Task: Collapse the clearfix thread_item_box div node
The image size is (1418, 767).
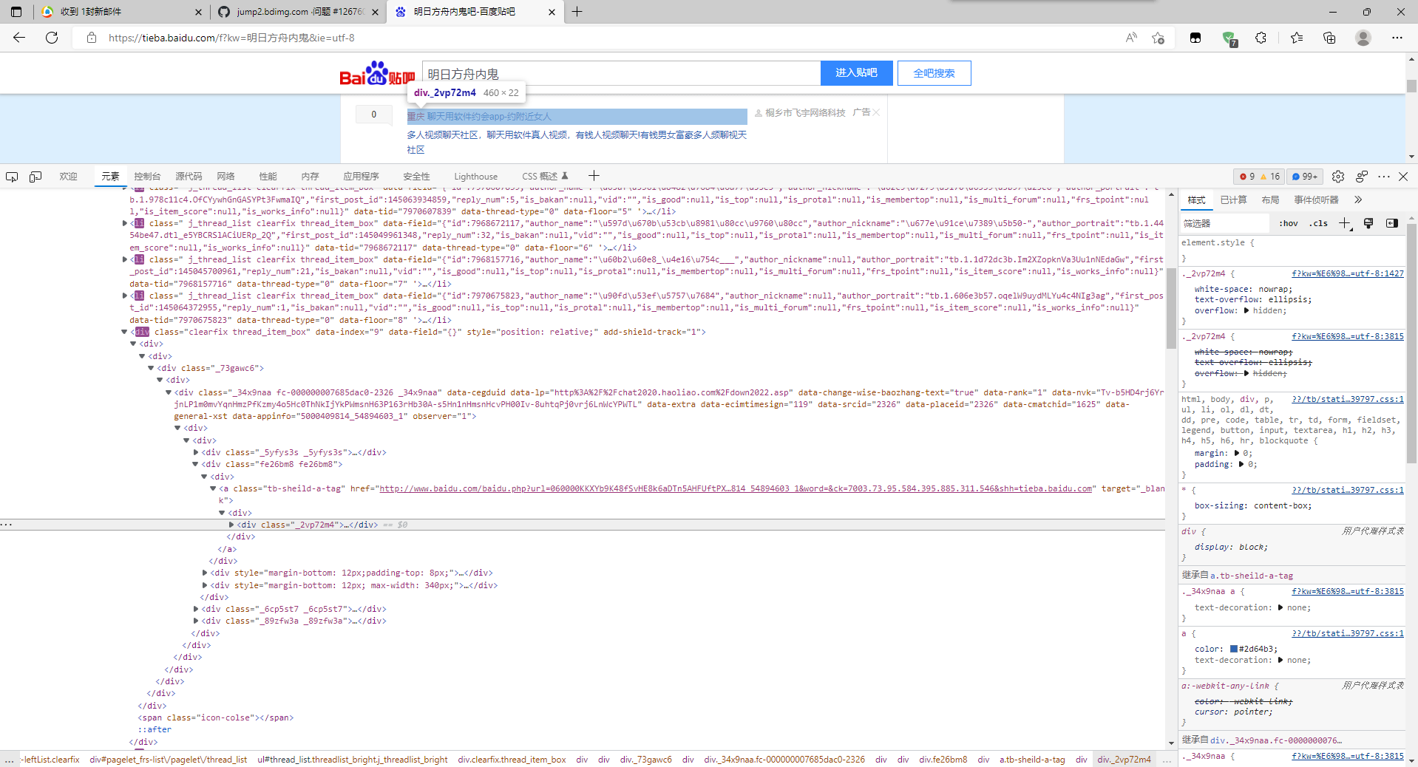Action: (124, 332)
